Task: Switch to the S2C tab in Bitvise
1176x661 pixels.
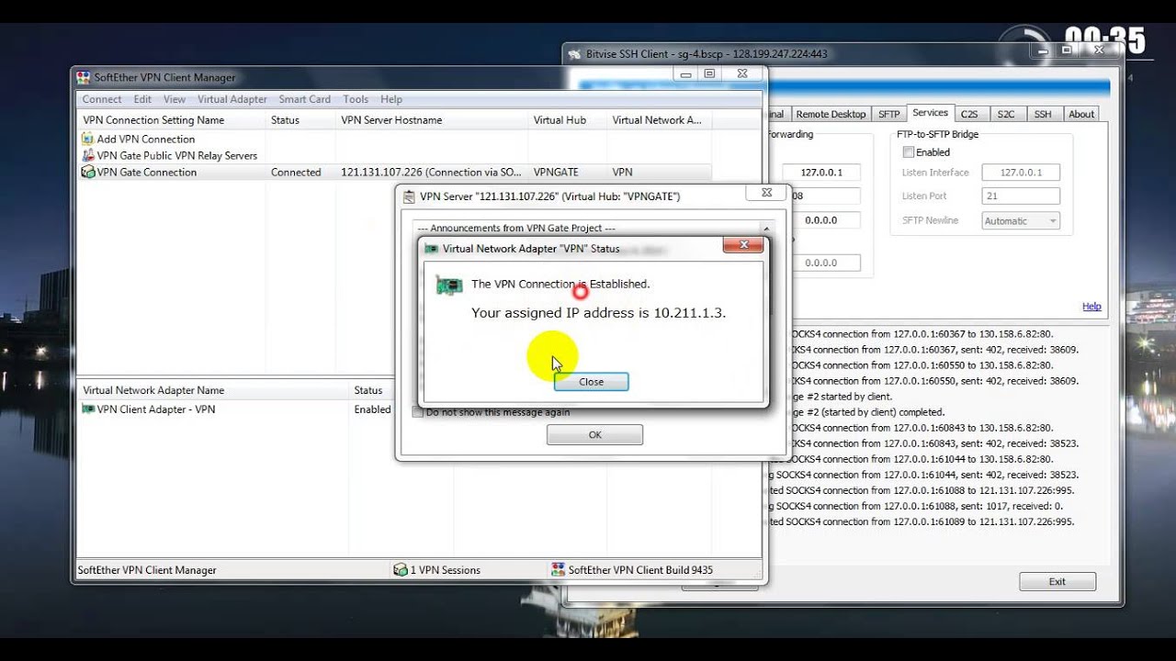Action: click(1006, 115)
